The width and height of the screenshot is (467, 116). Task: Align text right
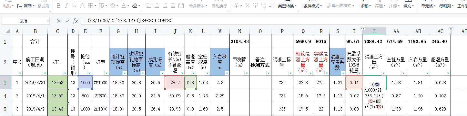pyautogui.click(x=165, y=5)
